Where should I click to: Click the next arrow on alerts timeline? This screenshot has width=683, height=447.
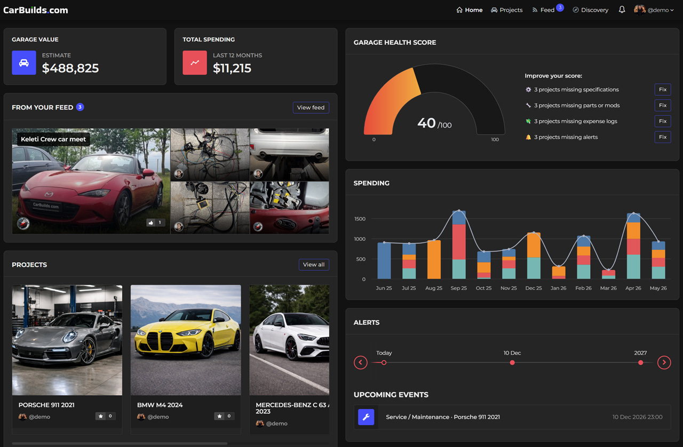point(664,363)
